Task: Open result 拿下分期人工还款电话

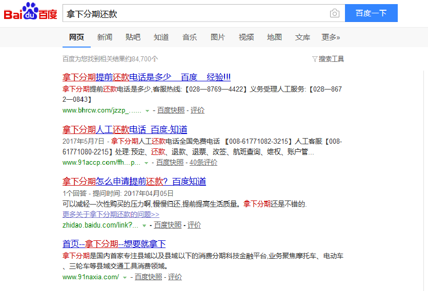Action: [125, 129]
